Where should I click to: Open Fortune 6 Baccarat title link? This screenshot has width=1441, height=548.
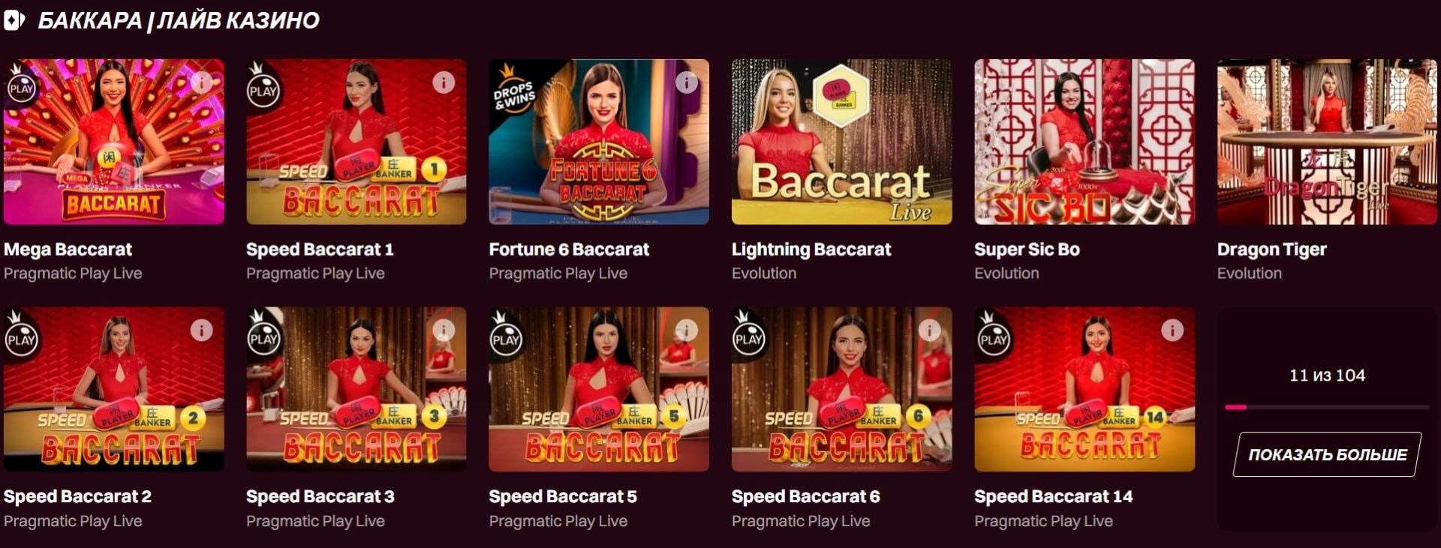coord(569,249)
